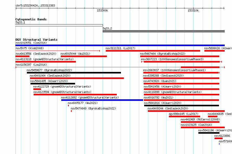The height and width of the screenshot is (154, 232).
Task: Click nsv6413556 (Sedlazeck2020) label
Action: pos(36,54)
